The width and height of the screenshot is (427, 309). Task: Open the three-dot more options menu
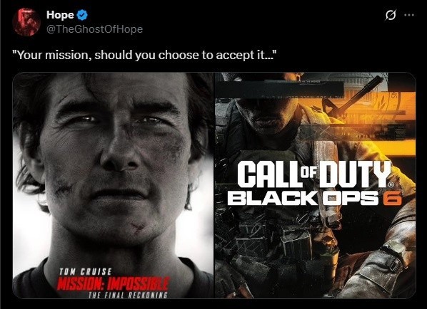409,15
